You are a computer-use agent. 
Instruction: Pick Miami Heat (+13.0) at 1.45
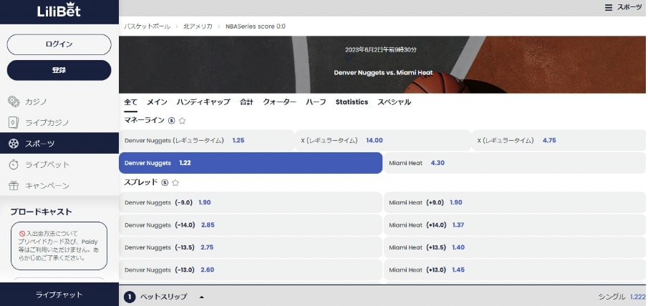click(x=515, y=270)
